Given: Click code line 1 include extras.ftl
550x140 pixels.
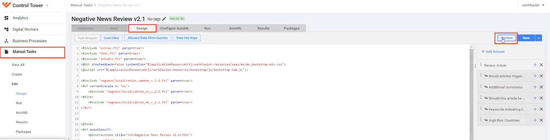Looking at the screenshot, I should (x=112, y=48).
